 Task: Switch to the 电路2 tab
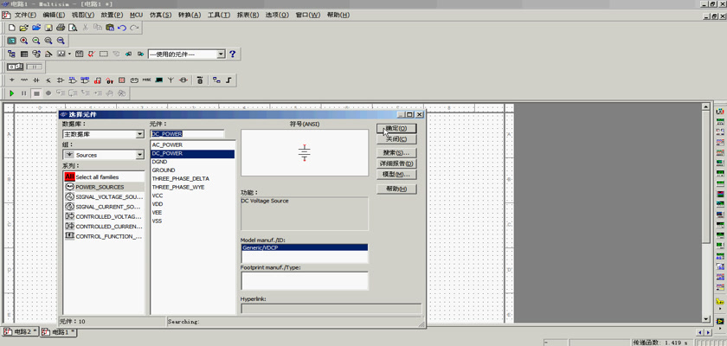(x=19, y=332)
